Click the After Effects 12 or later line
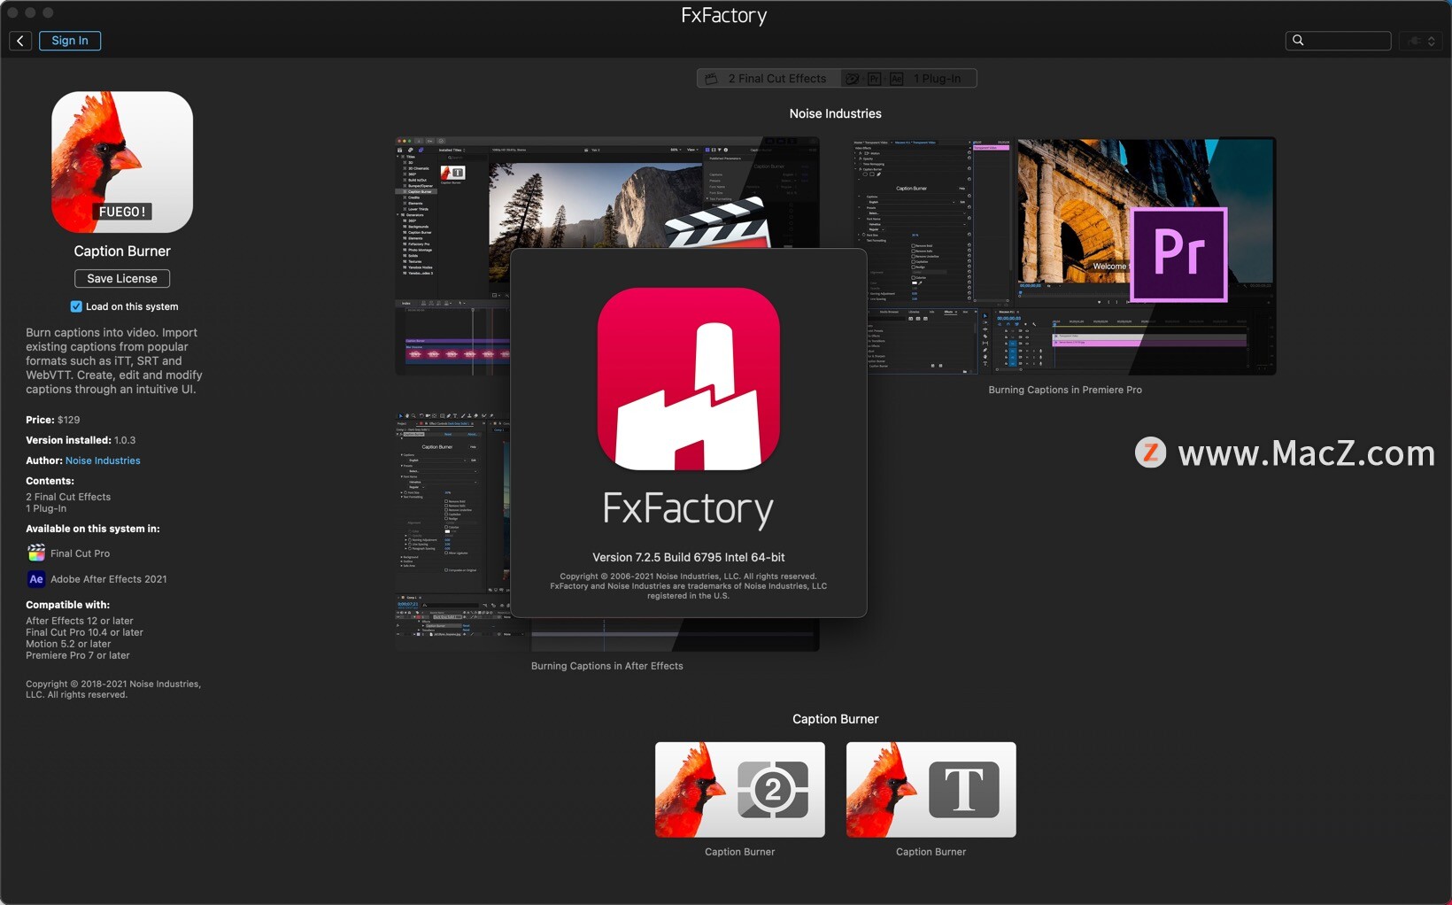Viewport: 1452px width, 905px height. (80, 621)
